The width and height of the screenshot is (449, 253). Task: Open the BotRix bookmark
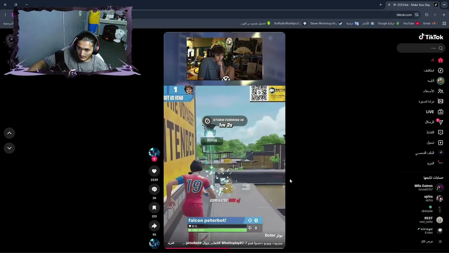click(x=290, y=24)
